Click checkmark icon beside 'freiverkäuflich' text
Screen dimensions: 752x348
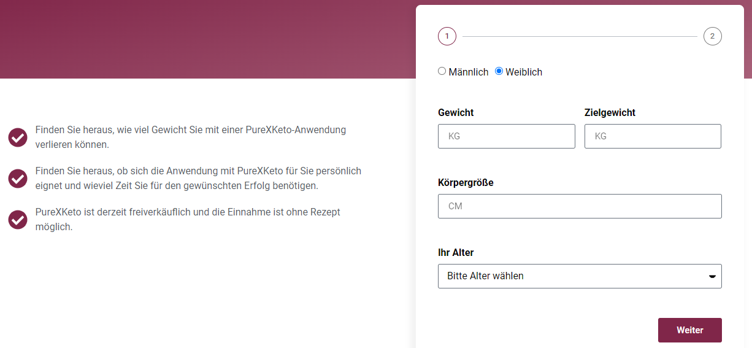pos(18,219)
